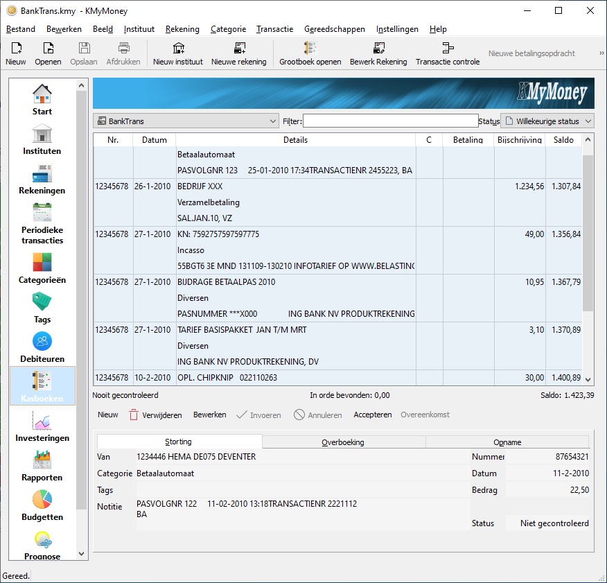The image size is (607, 583).
Task: Select the Opname tab
Action: click(507, 442)
